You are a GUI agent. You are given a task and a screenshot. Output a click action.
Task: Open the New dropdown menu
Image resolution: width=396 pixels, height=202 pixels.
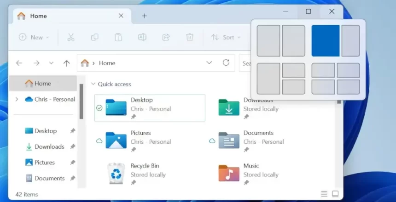pos(34,37)
